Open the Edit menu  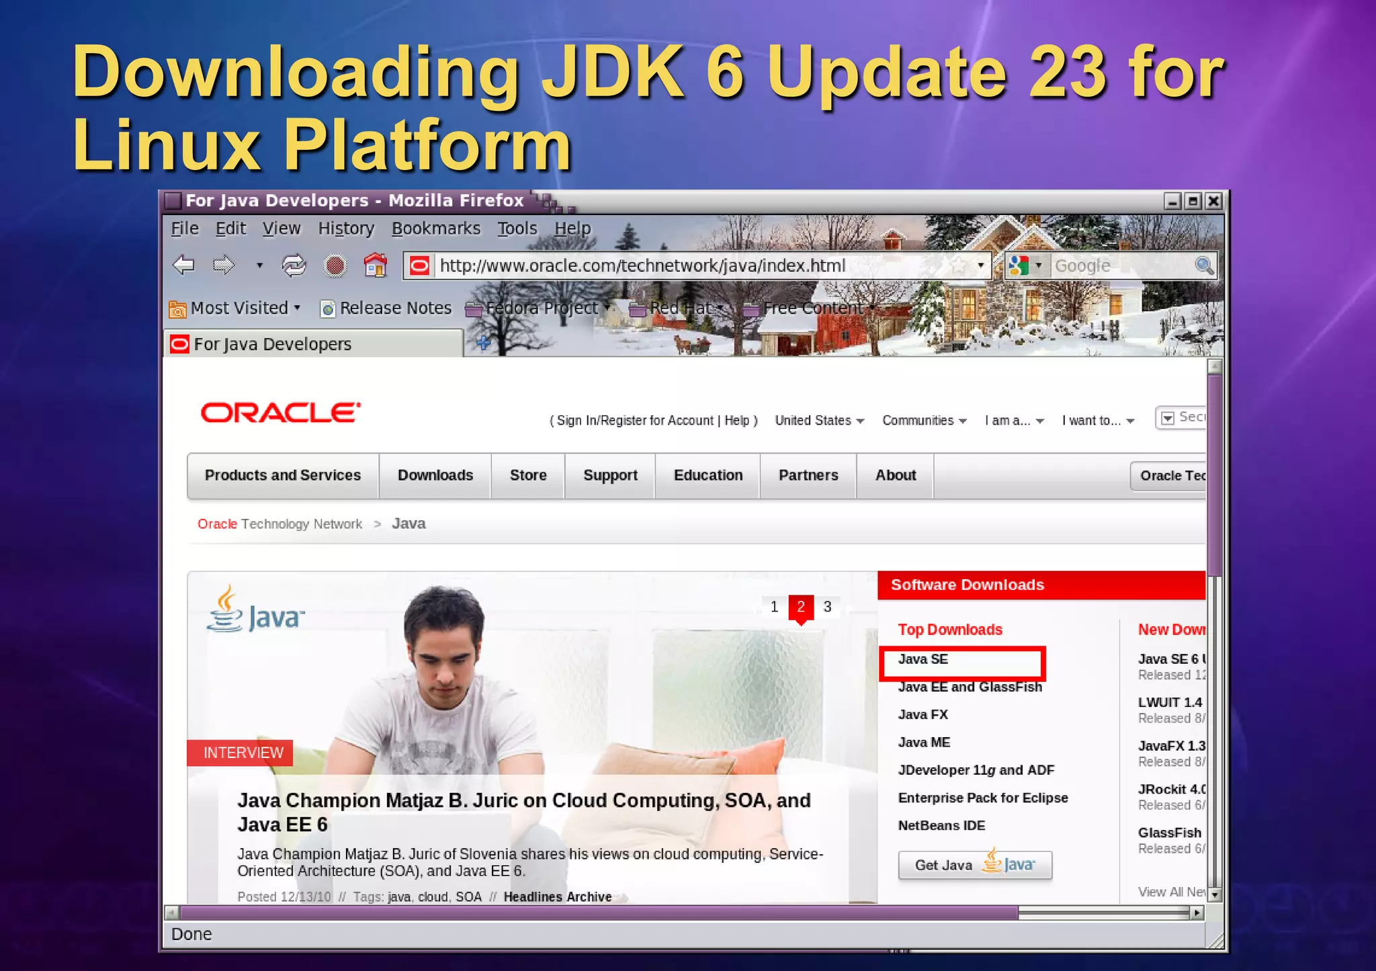coord(230,228)
